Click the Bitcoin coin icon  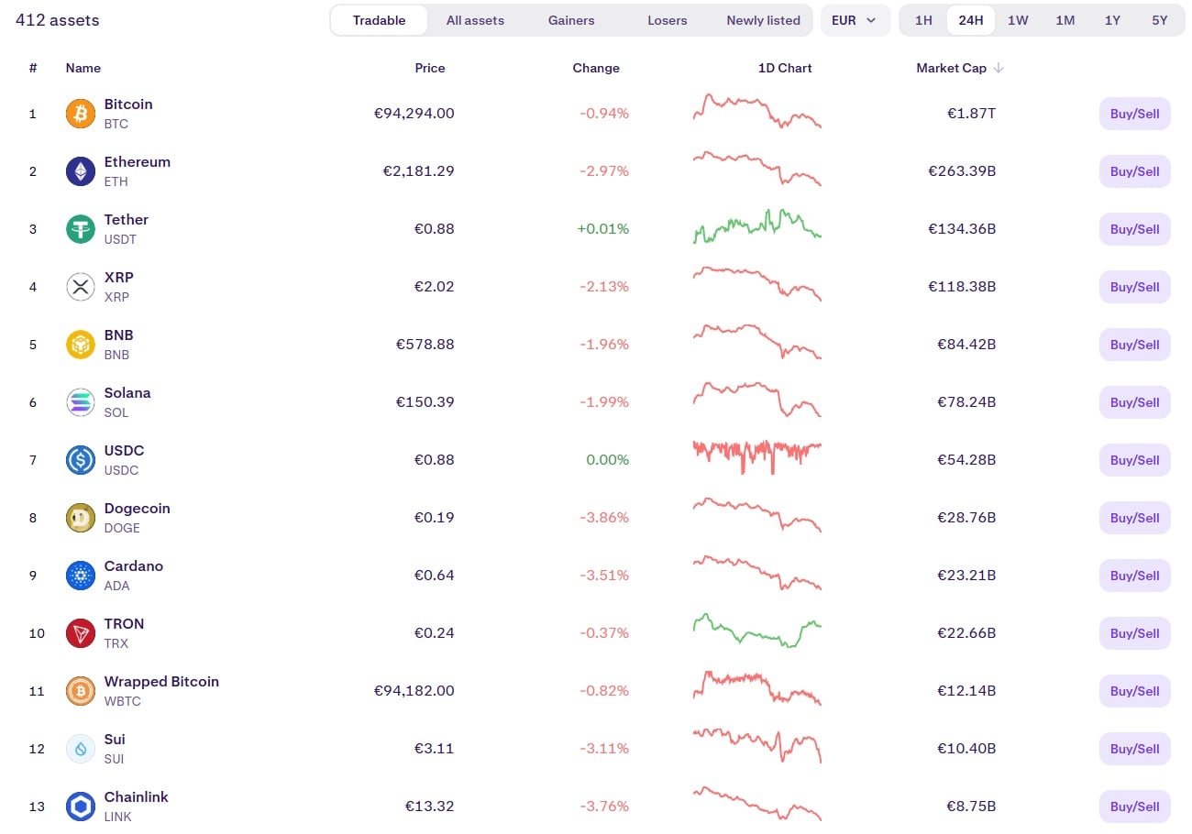tap(80, 113)
